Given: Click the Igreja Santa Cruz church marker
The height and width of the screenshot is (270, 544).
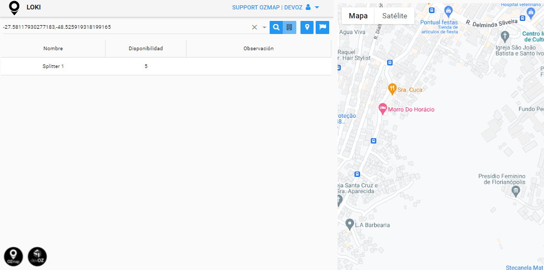Looking at the screenshot, I should [339, 200].
